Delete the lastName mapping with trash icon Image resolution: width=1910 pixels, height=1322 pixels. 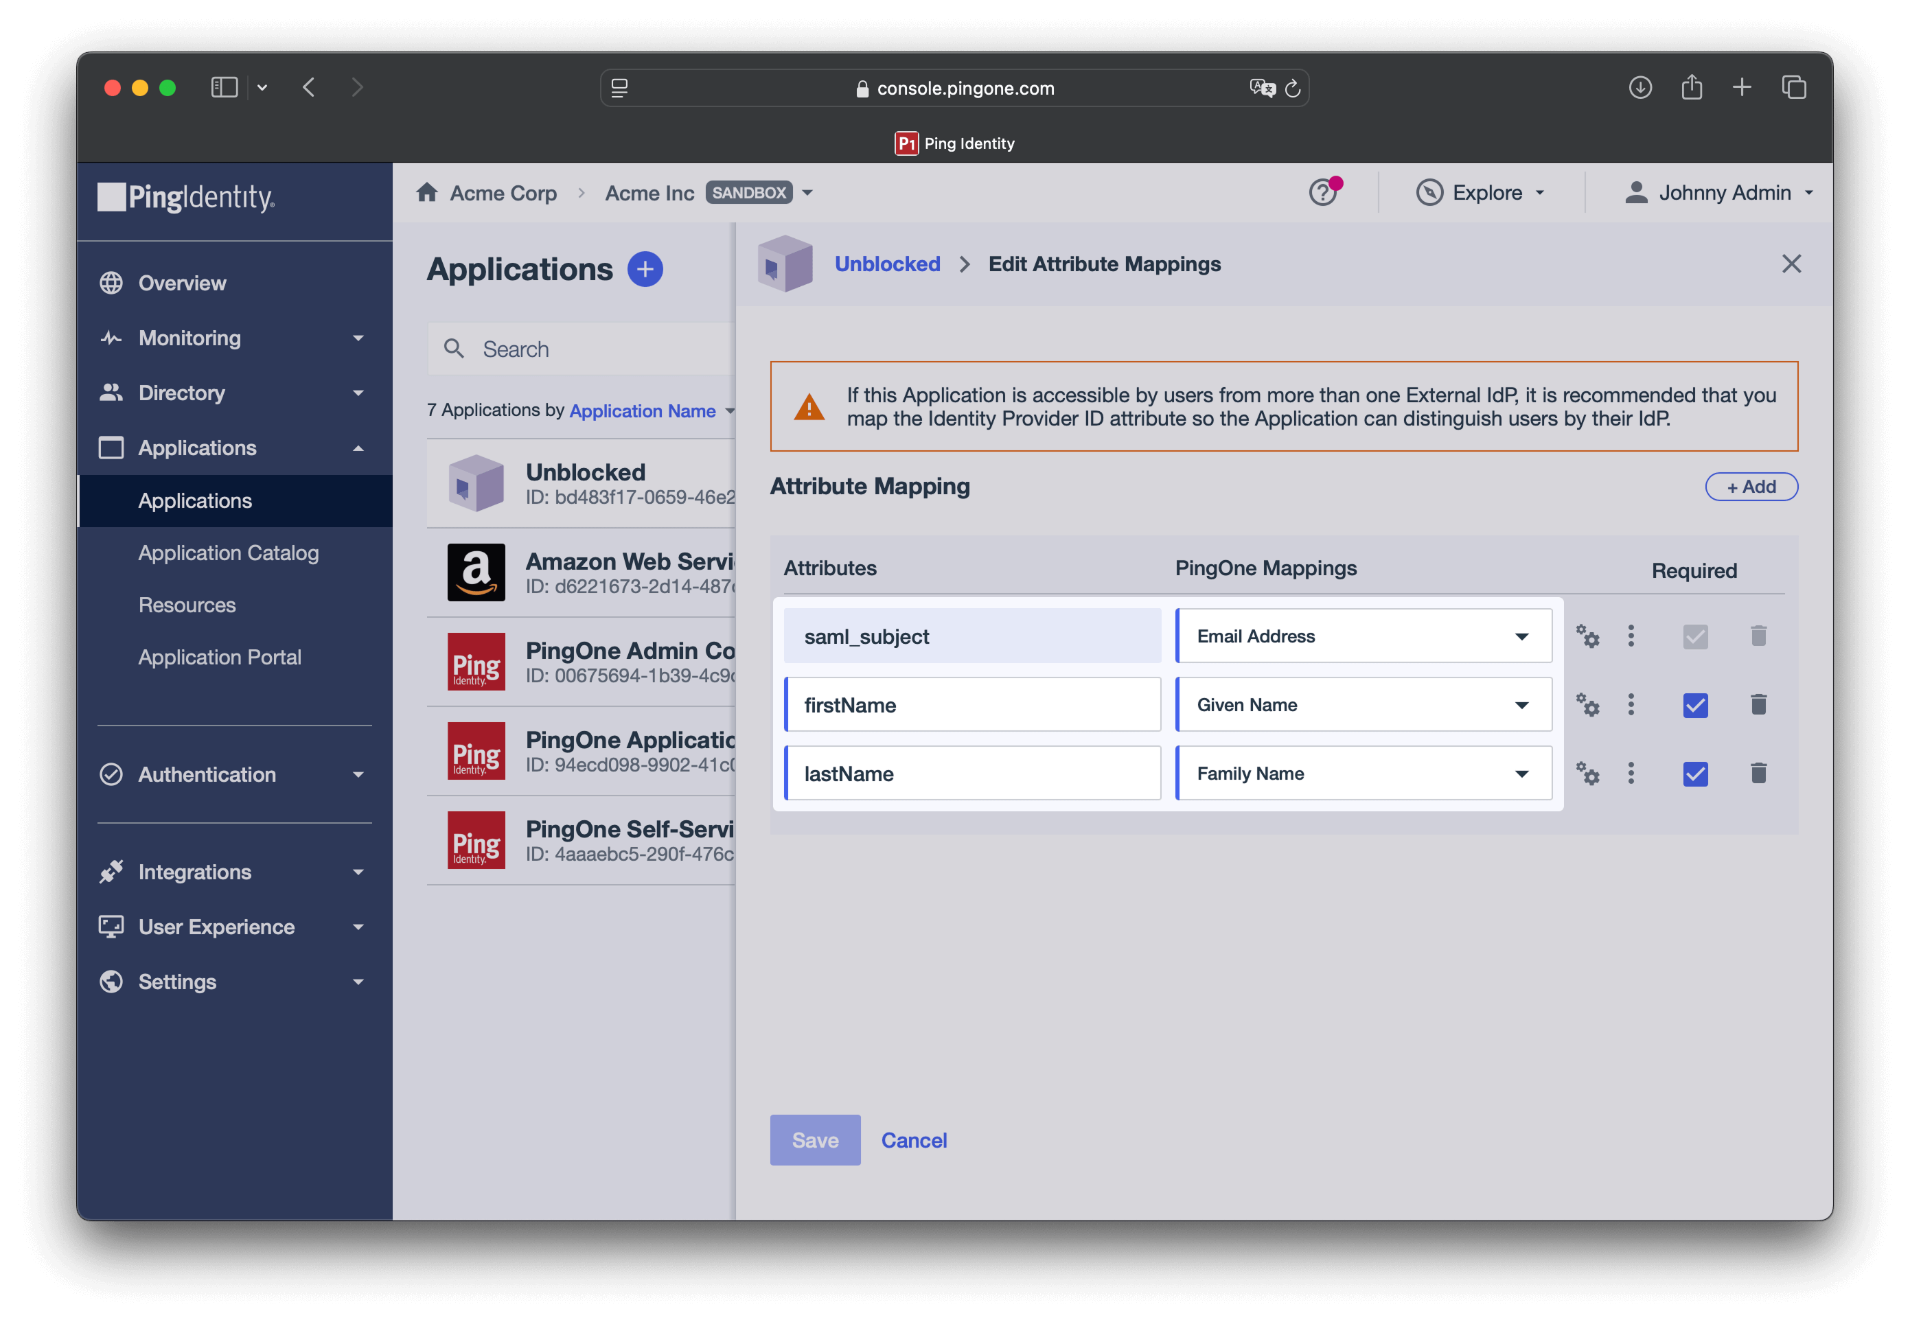[x=1758, y=774]
